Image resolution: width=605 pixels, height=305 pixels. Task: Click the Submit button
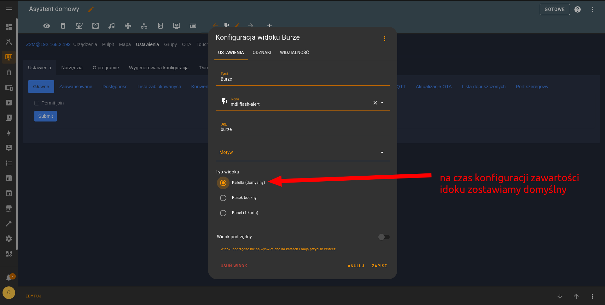[45, 116]
